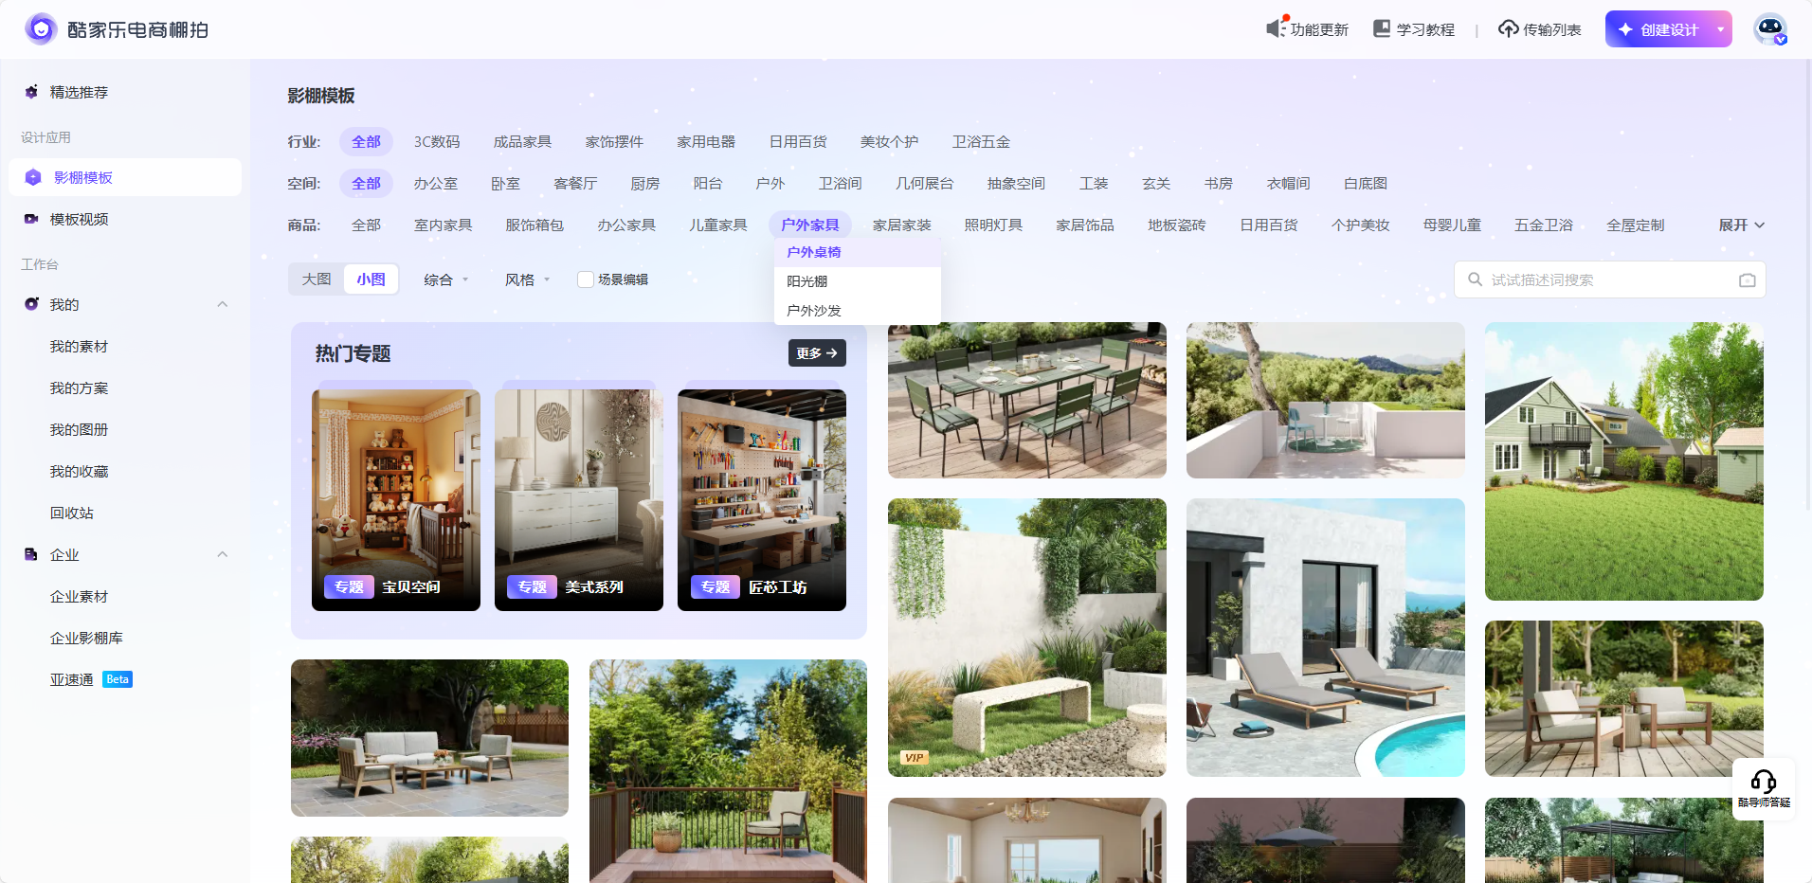Click the 酷家乐电商棚拍 logo icon

[x=41, y=29]
